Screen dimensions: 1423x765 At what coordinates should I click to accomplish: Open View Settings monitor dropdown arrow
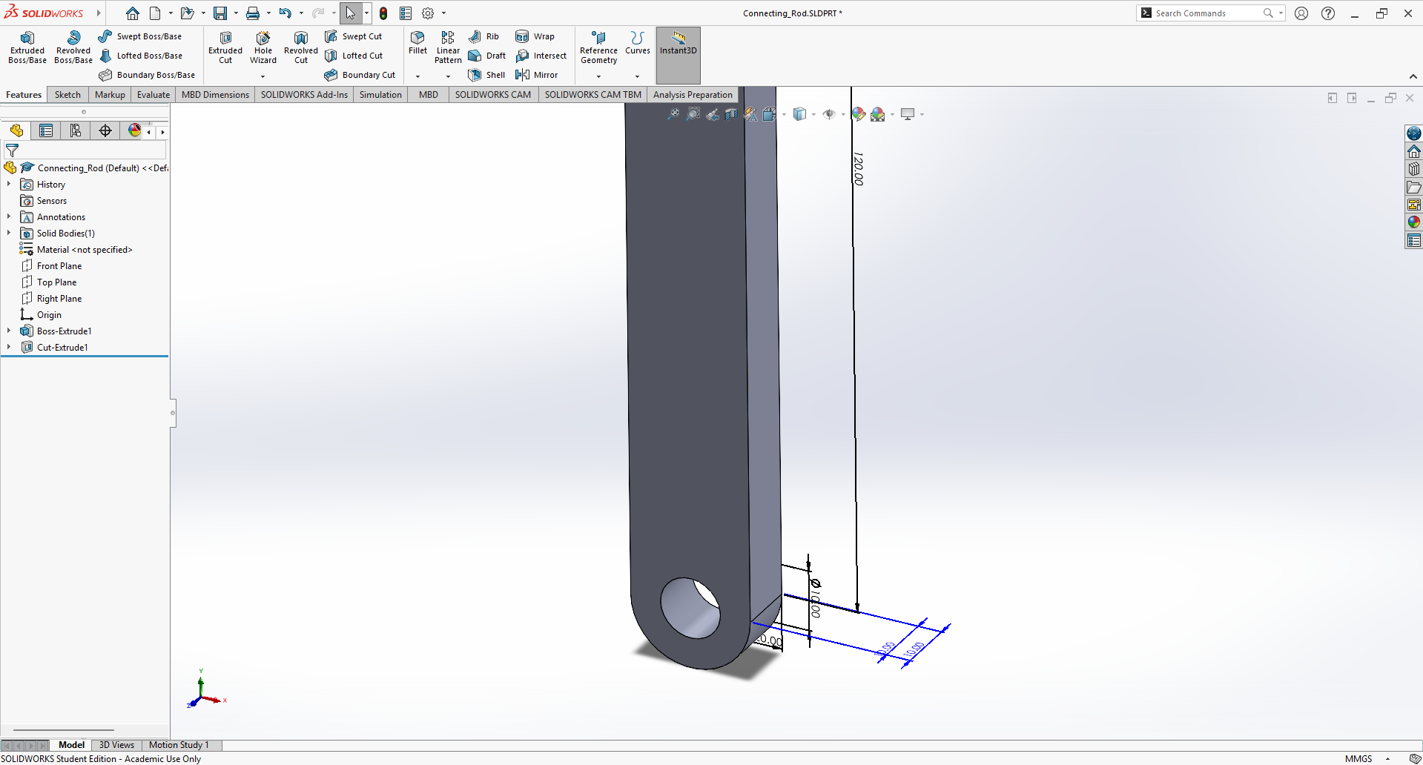pyautogui.click(x=922, y=114)
